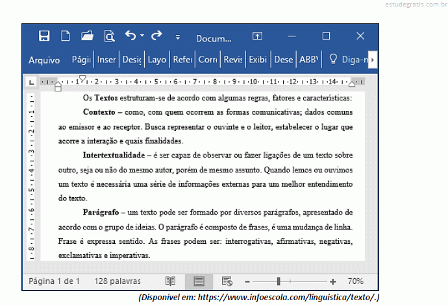Maximize the Word window

pos(326,36)
